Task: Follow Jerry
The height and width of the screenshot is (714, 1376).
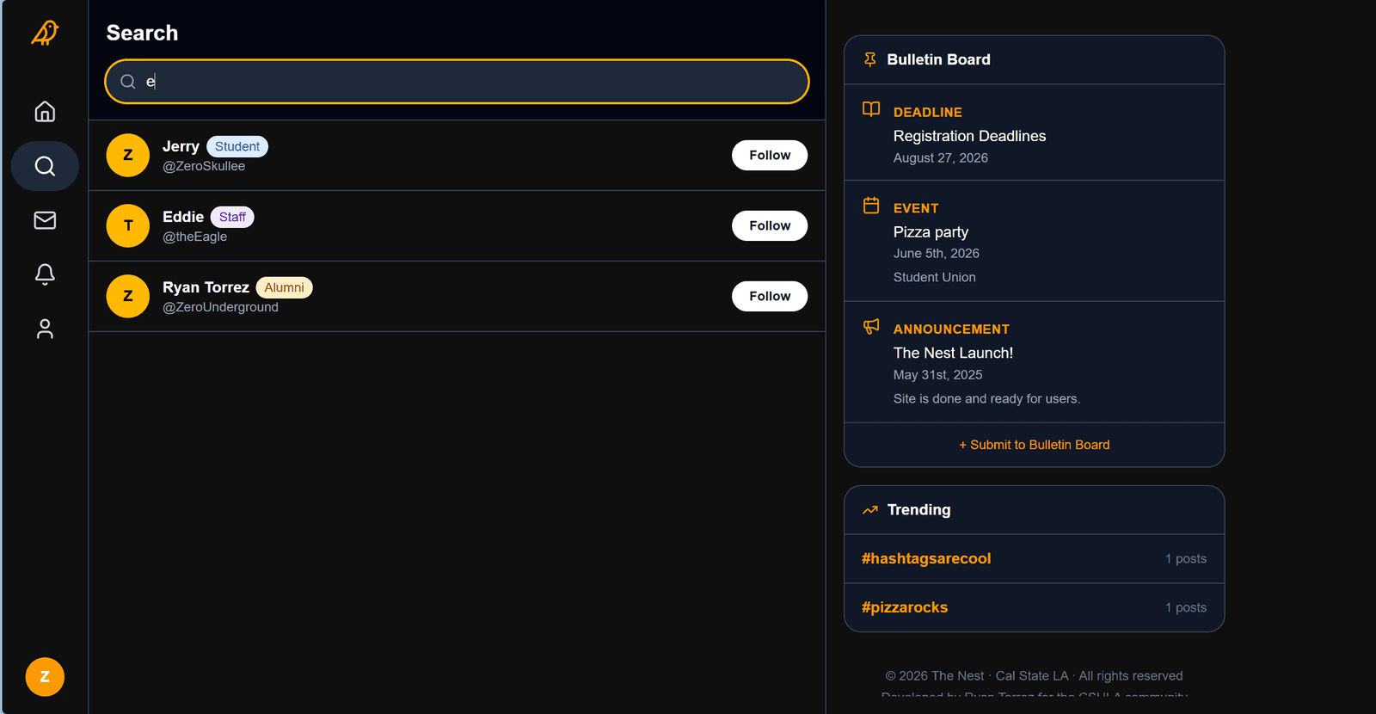Action: click(770, 155)
